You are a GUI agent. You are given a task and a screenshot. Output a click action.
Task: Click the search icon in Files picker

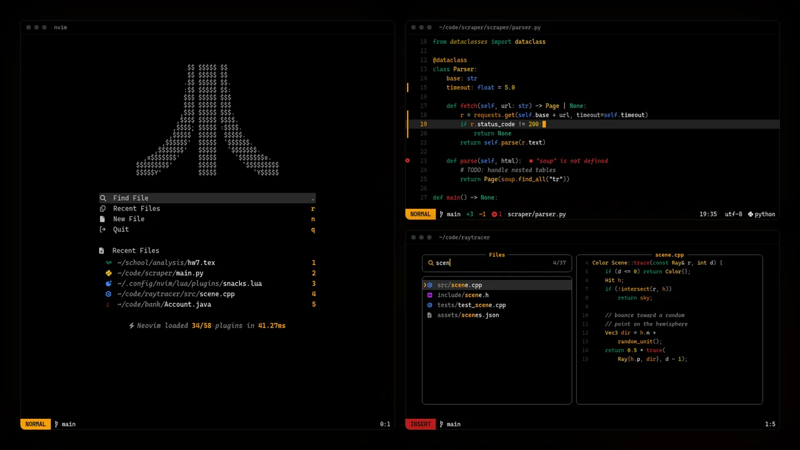click(431, 263)
